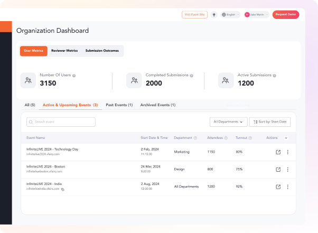
Task: Expand the All Departments filter dropdown
Action: 228,122
